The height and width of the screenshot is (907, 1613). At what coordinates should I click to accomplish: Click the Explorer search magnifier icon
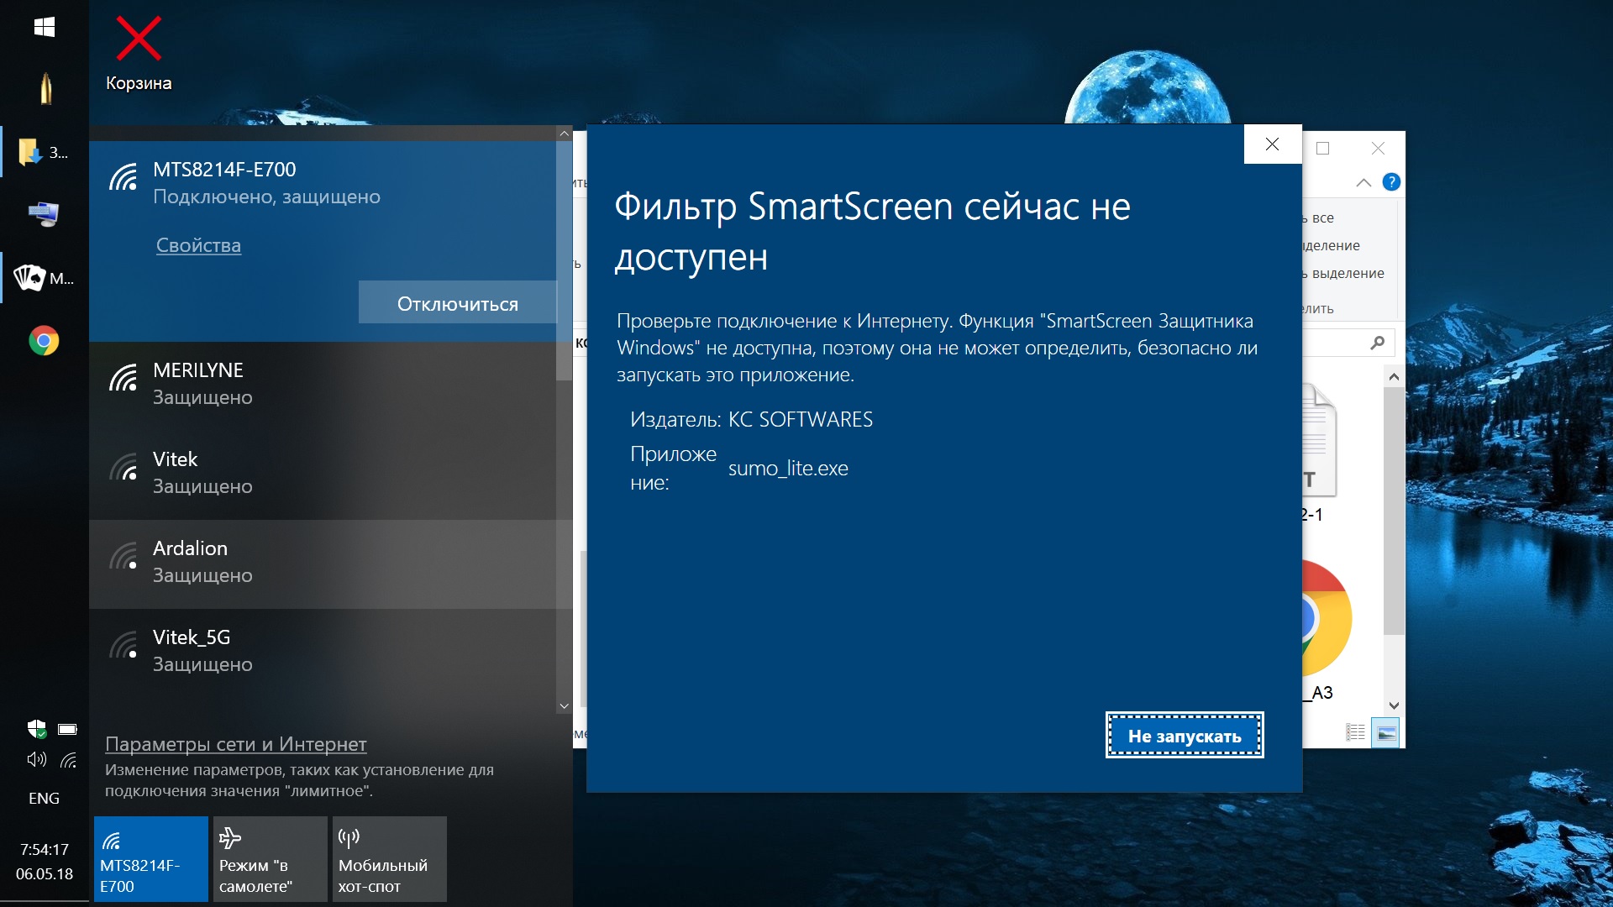[x=1377, y=343]
